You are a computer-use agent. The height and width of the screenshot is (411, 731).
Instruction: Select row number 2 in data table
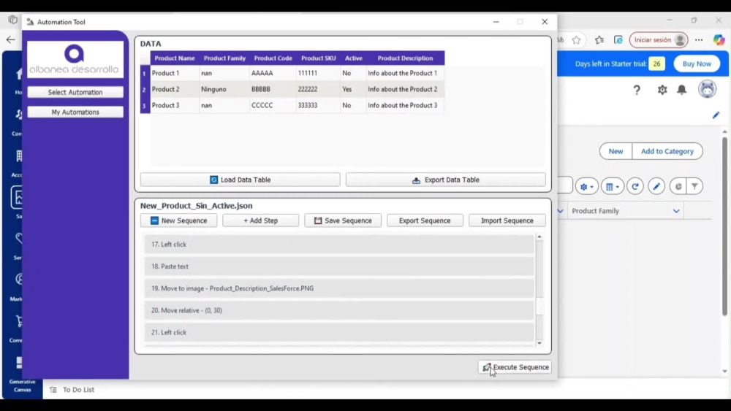pos(145,89)
